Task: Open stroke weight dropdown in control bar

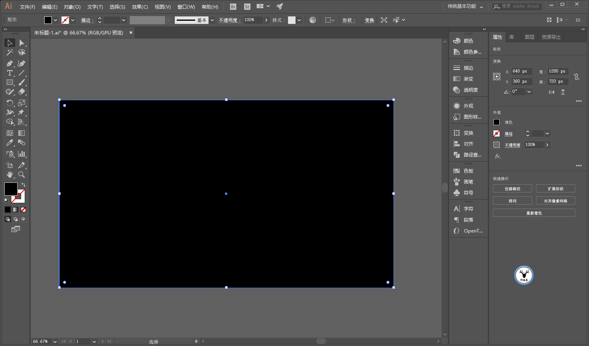Action: tap(124, 20)
